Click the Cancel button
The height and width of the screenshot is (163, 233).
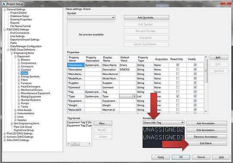point(201,157)
